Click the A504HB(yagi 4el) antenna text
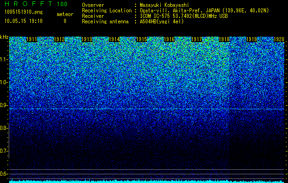 point(162,22)
